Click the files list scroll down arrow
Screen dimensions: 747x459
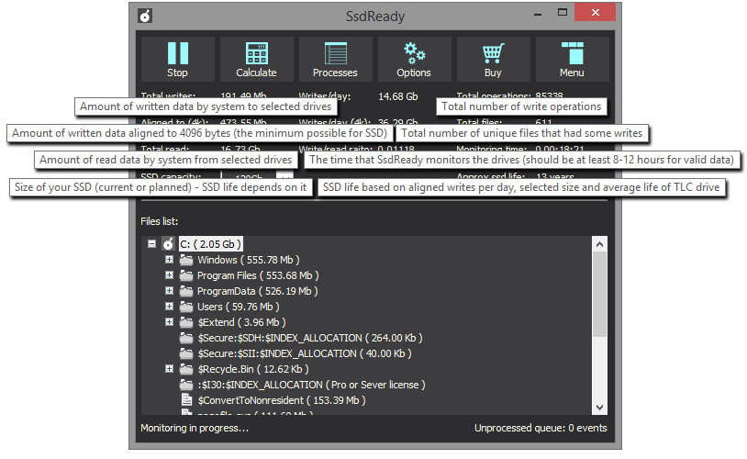(x=600, y=407)
